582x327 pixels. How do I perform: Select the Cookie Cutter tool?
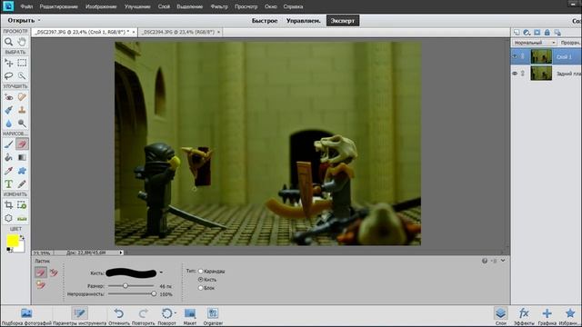[x=8, y=218]
